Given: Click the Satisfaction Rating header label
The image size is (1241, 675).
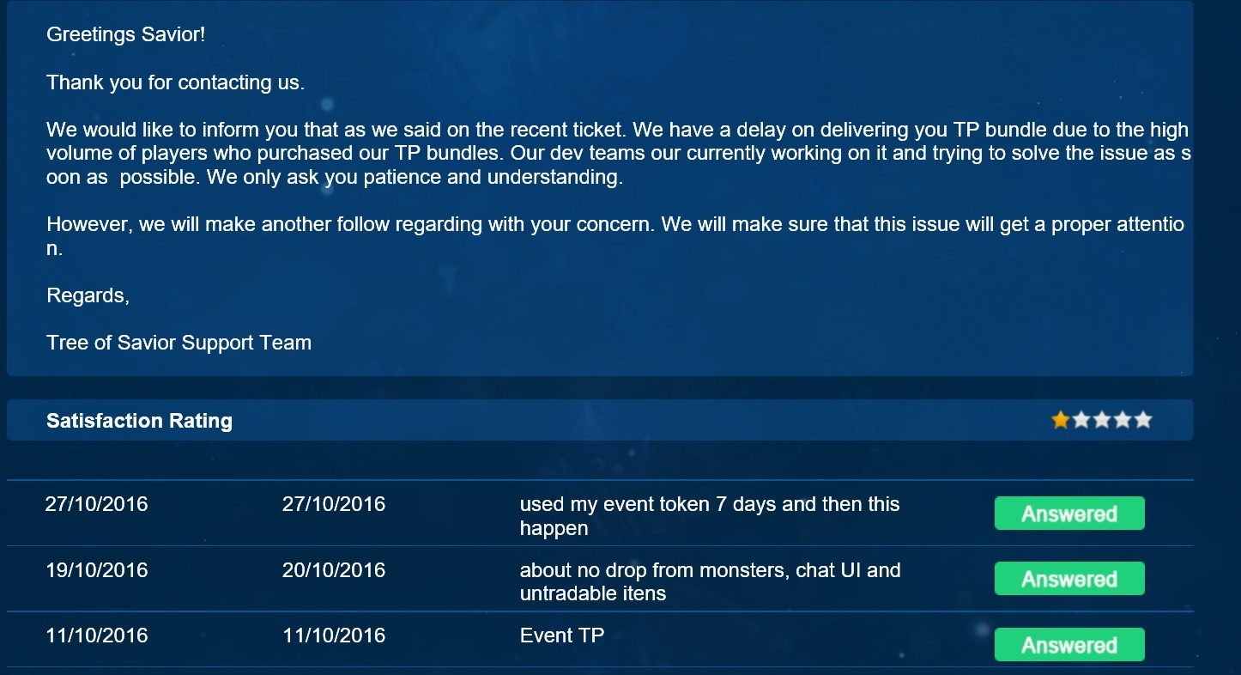Looking at the screenshot, I should [x=139, y=421].
